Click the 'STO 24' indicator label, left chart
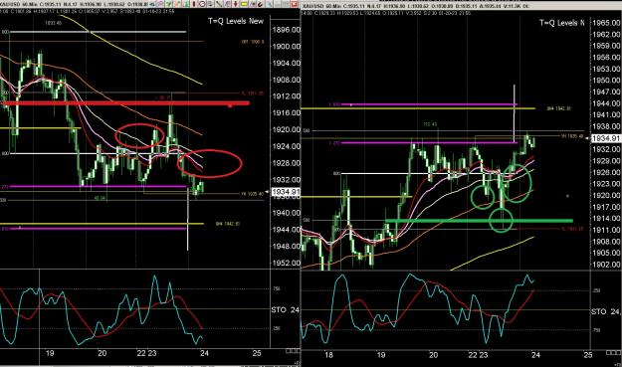 point(285,309)
